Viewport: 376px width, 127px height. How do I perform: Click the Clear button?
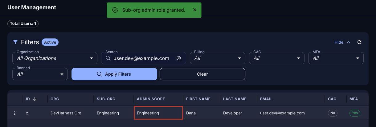click(x=202, y=74)
